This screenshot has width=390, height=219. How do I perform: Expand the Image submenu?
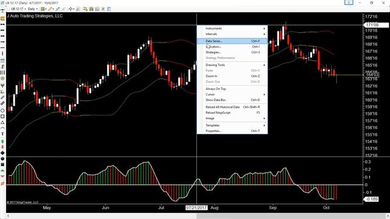pos(232,119)
